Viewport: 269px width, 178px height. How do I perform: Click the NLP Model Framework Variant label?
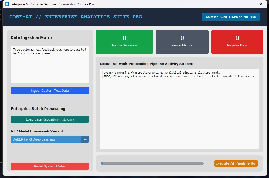(38, 131)
